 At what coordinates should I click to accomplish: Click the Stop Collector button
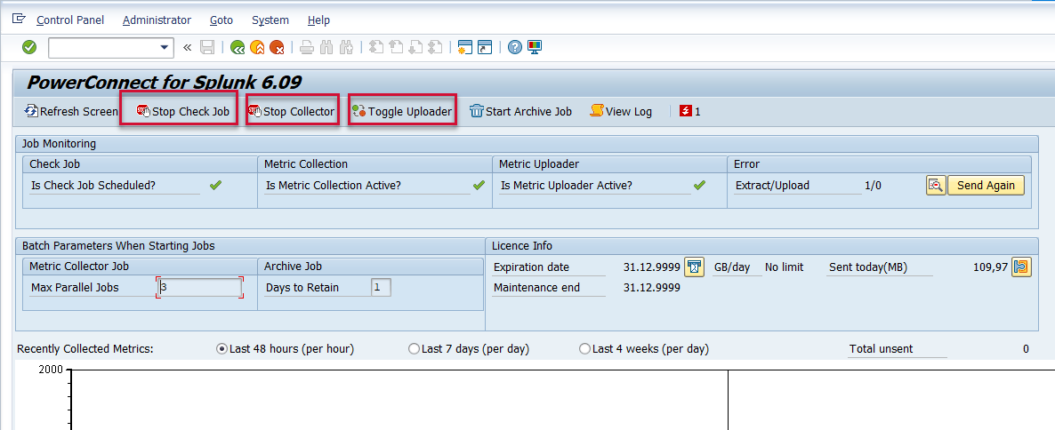click(x=292, y=111)
